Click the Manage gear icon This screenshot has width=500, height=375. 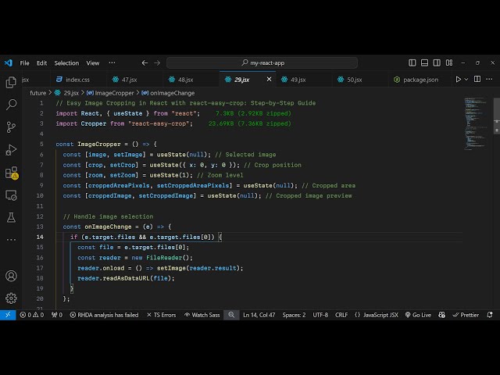point(11,298)
